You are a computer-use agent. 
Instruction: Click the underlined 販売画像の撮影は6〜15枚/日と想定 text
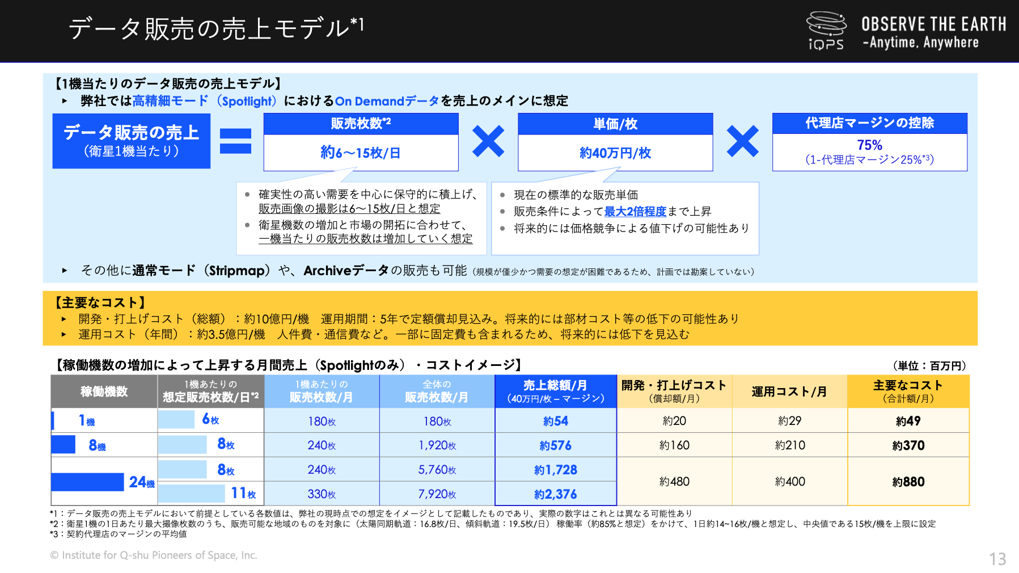coord(349,209)
